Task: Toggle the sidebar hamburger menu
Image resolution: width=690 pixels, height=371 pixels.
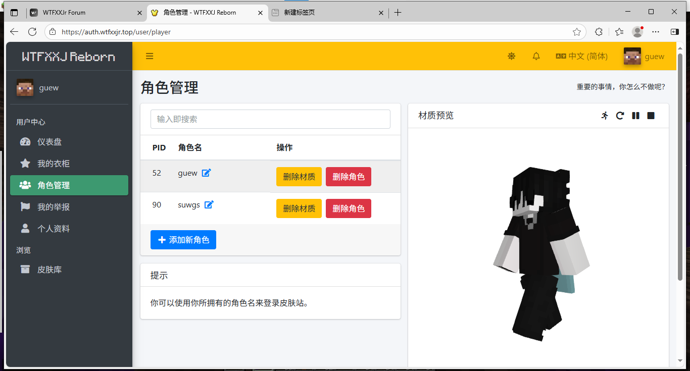Action: [150, 56]
